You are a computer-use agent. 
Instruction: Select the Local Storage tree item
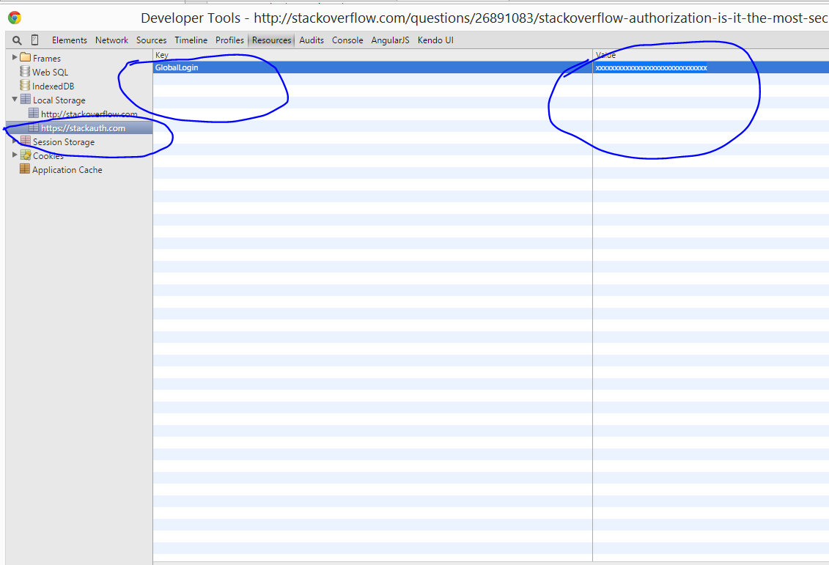(x=59, y=100)
